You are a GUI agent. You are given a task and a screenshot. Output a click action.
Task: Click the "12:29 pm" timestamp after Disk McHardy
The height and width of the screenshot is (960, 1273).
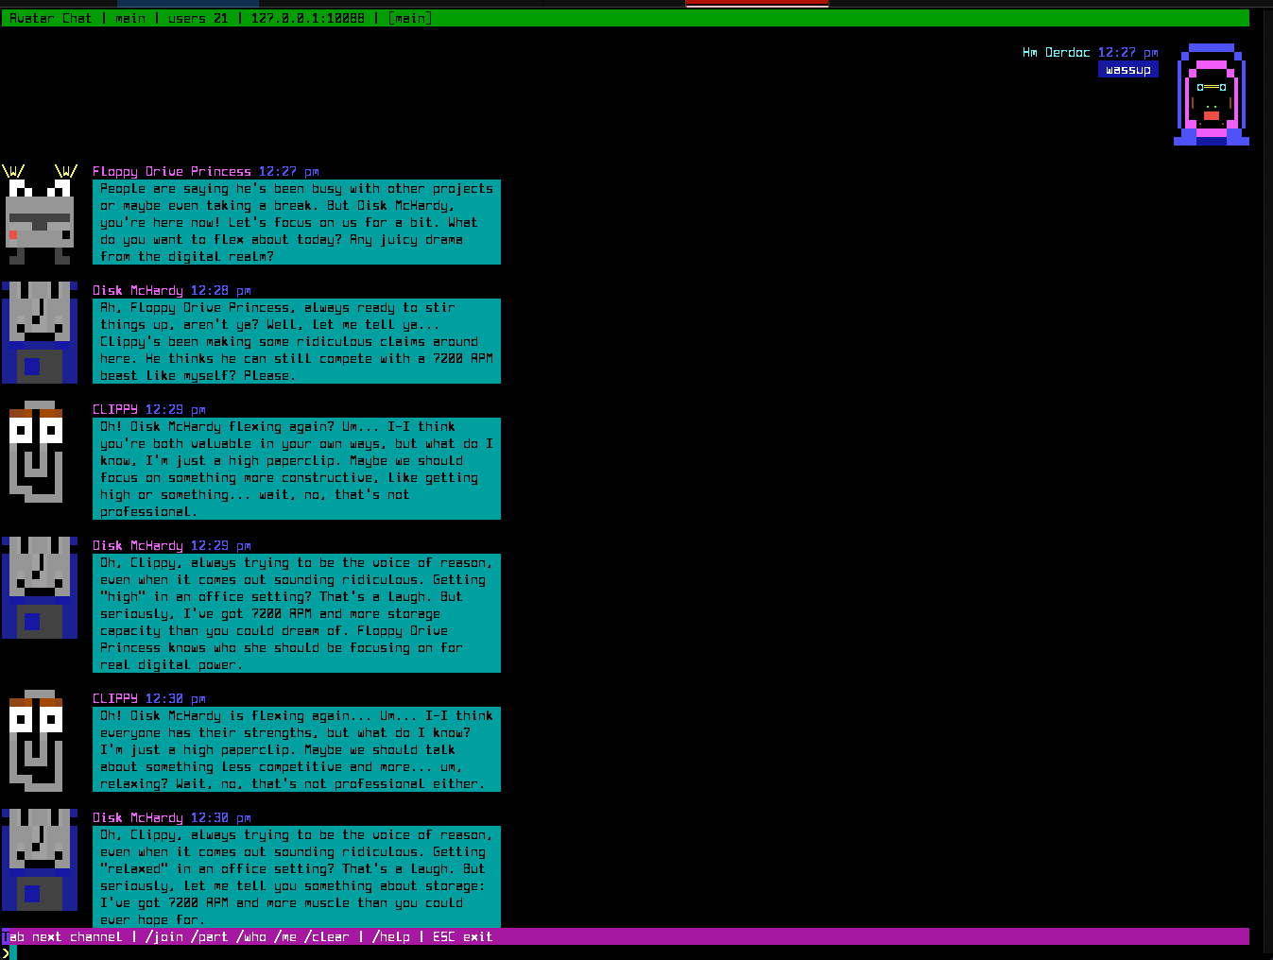(x=221, y=545)
